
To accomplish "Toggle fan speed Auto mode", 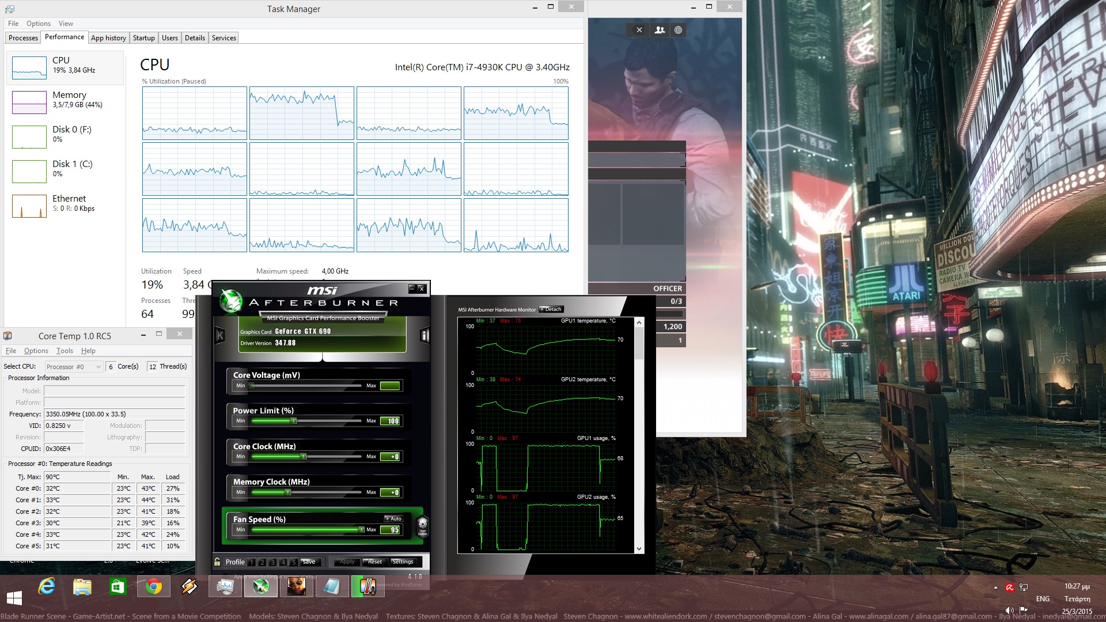I will pos(394,519).
